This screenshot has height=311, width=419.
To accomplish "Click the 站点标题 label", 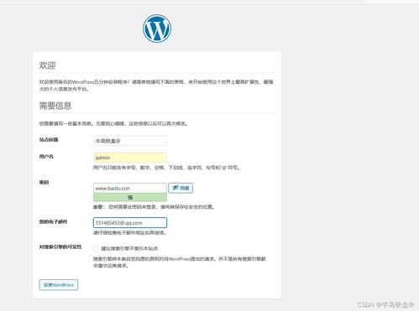I will tap(49, 139).
